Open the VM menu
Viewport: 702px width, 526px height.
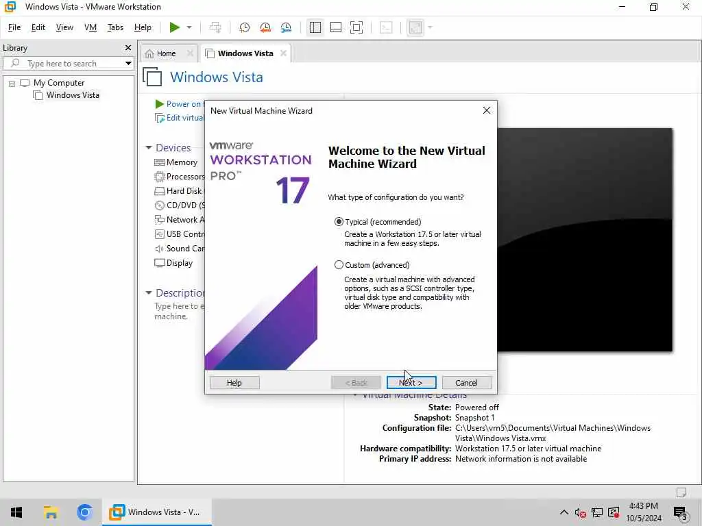coord(90,27)
